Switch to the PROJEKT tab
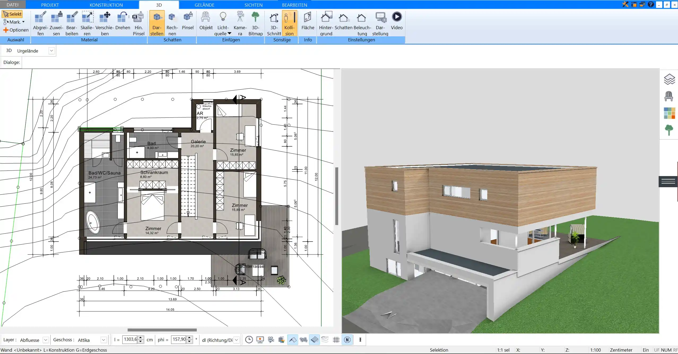The image size is (678, 354). pos(50,5)
